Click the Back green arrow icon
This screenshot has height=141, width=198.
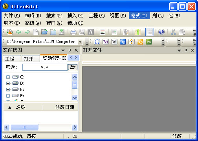18,32
